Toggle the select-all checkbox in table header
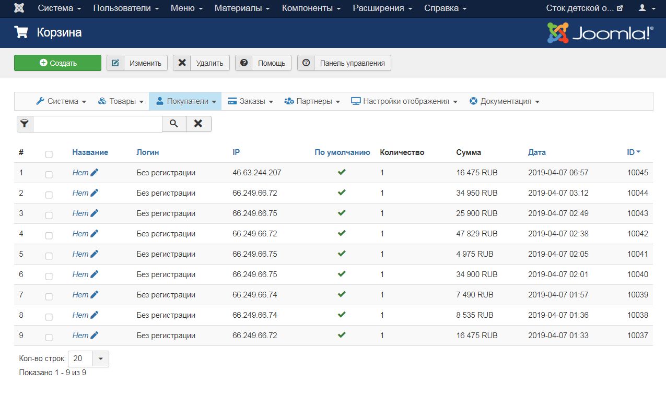 point(49,154)
